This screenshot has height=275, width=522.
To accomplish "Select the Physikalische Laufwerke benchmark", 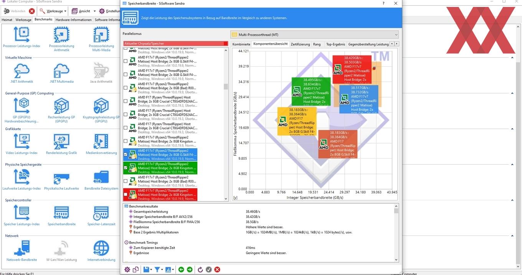I will (x=61, y=180).
